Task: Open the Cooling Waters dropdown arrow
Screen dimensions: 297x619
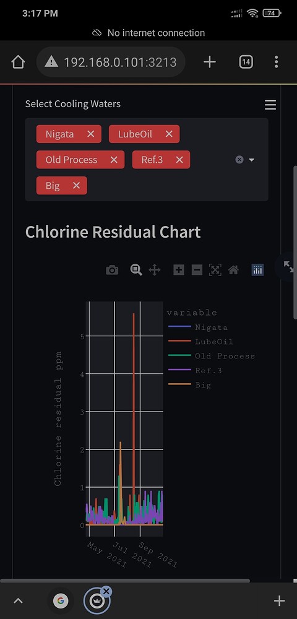Action: pyautogui.click(x=252, y=160)
